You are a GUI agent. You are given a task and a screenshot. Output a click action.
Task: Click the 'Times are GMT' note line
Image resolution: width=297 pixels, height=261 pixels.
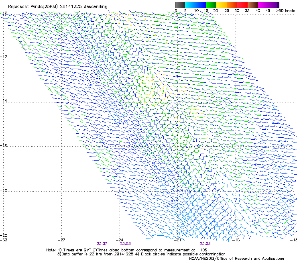pyautogui.click(x=127, y=250)
